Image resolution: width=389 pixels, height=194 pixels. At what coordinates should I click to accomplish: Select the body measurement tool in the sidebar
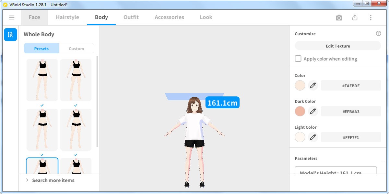(x=10, y=34)
